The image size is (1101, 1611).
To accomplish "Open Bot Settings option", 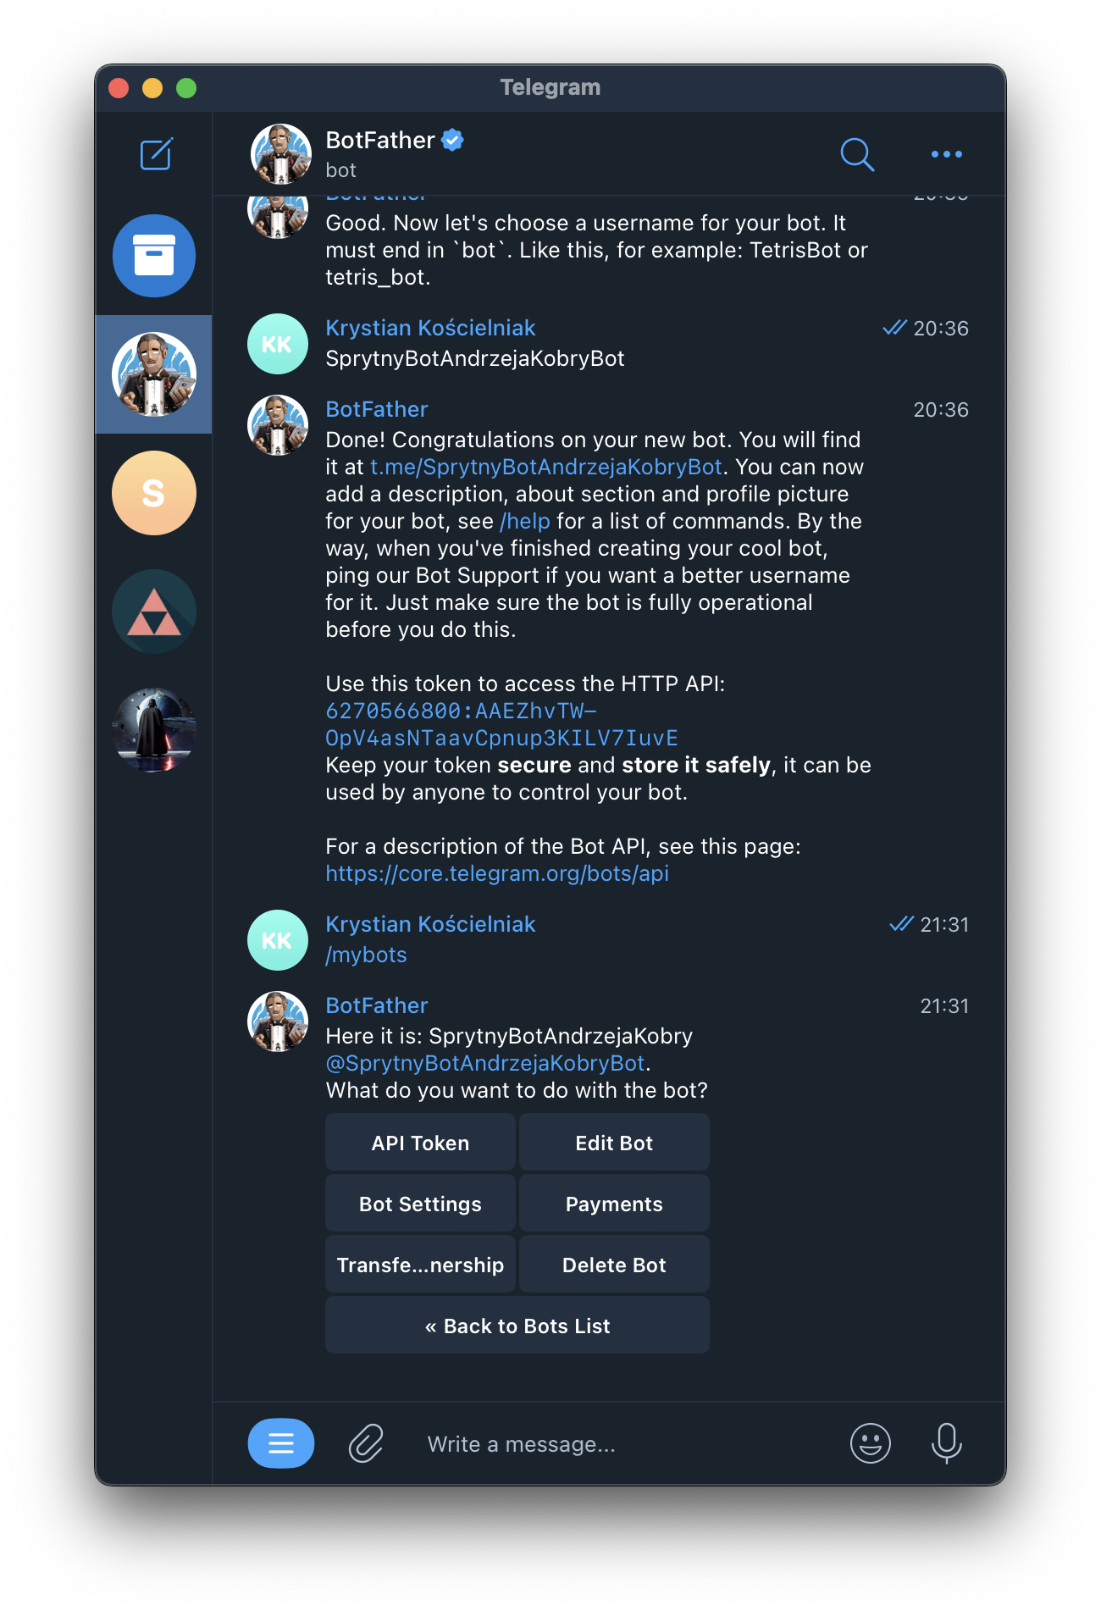I will point(420,1204).
